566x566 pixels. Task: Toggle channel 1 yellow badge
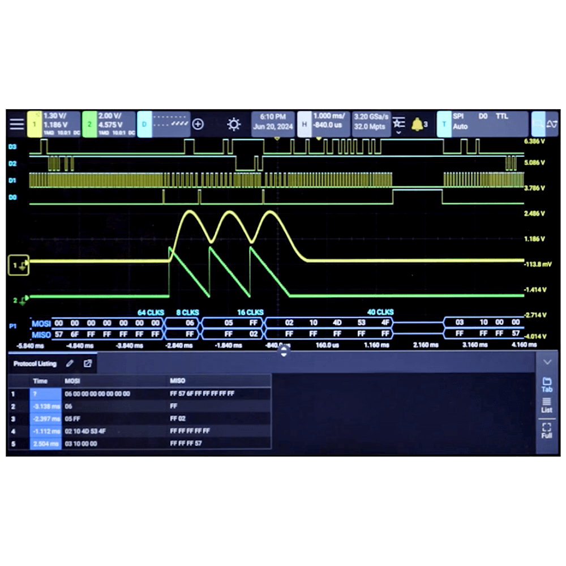pos(35,124)
